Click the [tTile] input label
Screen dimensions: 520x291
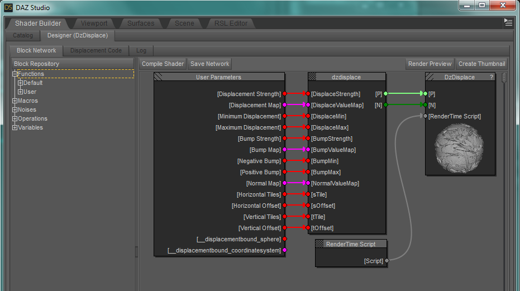318,217
